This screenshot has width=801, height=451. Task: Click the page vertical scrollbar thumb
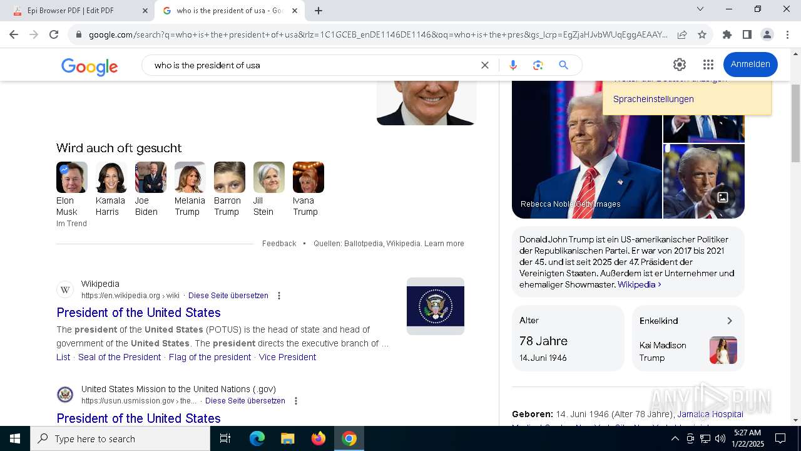point(795,122)
